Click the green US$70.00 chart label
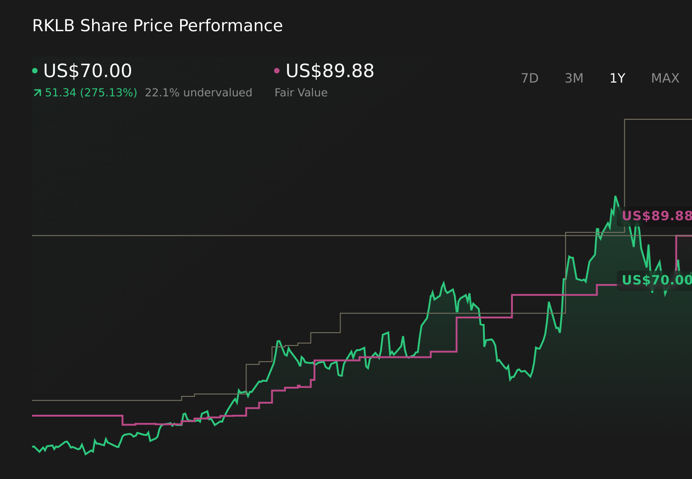Screen dimensions: 692x479 click(656, 280)
